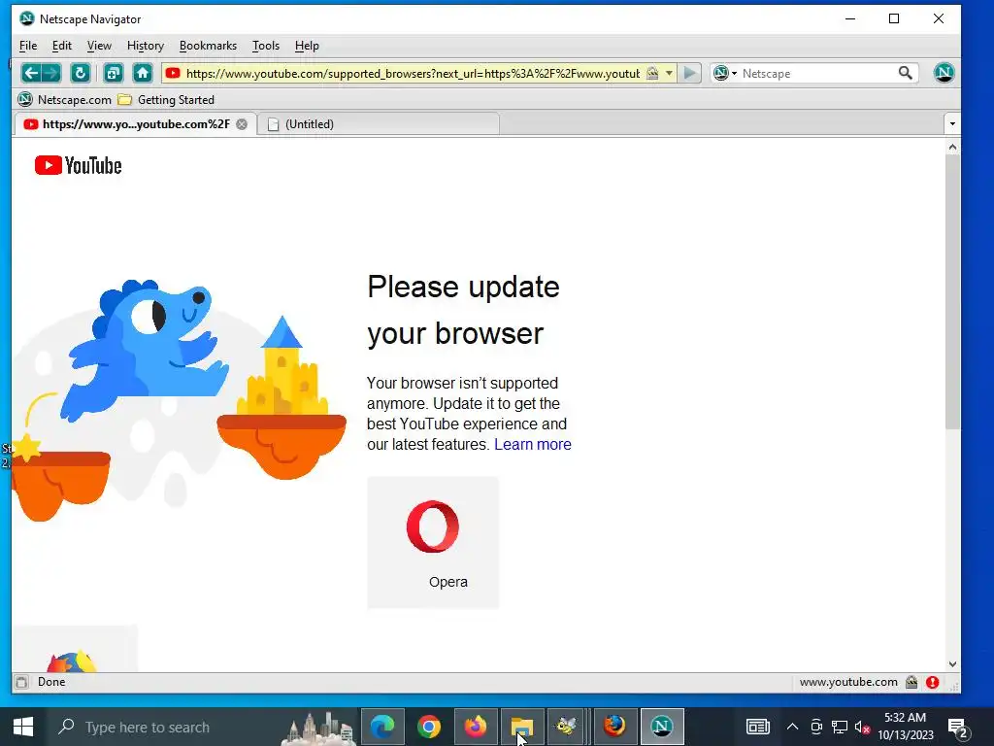The image size is (994, 746).
Task: Open the Netscape.com bookmark
Action: pos(65,100)
